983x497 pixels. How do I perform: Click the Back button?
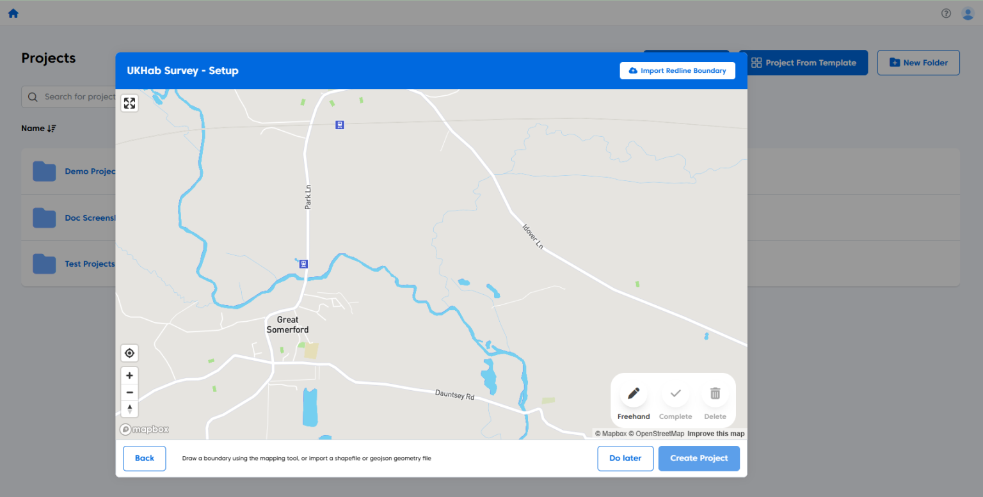coord(144,458)
